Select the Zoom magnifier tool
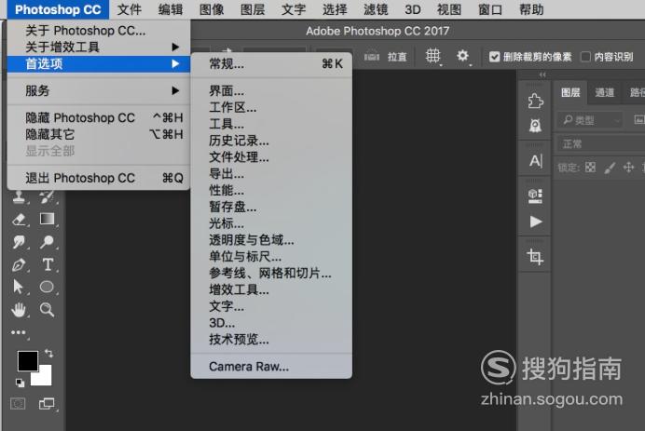Screen dimensions: 645x431 coord(47,309)
